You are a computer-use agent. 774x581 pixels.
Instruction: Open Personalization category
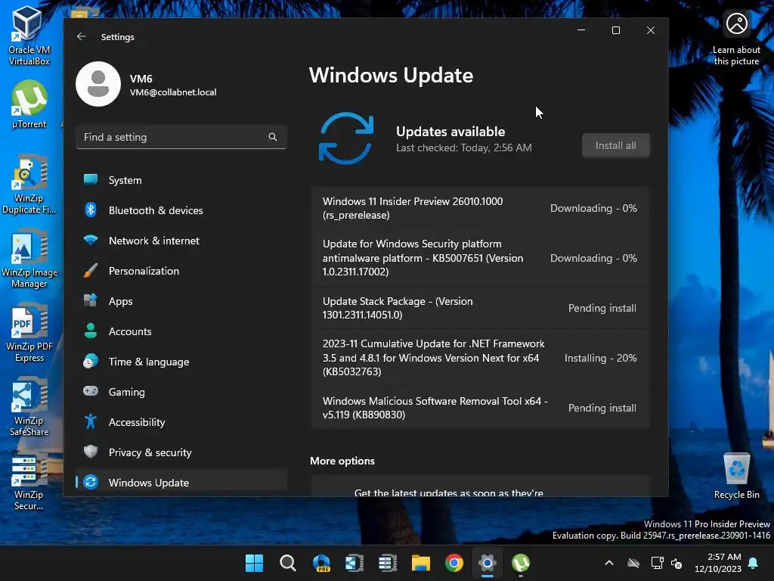coord(181,271)
